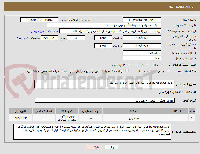Click the goods group field لوازم خانگی
The width and height of the screenshot is (200, 154).
(105, 100)
